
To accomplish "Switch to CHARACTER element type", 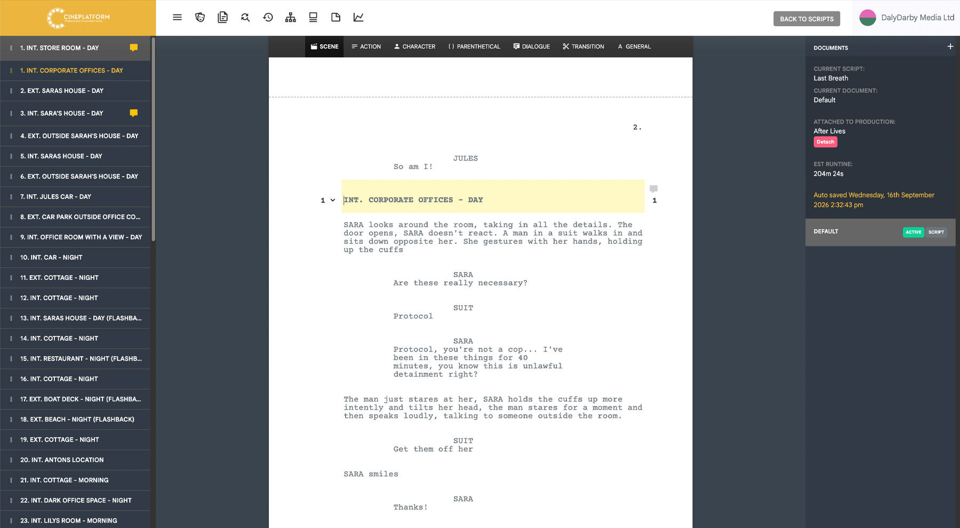I will pos(414,46).
